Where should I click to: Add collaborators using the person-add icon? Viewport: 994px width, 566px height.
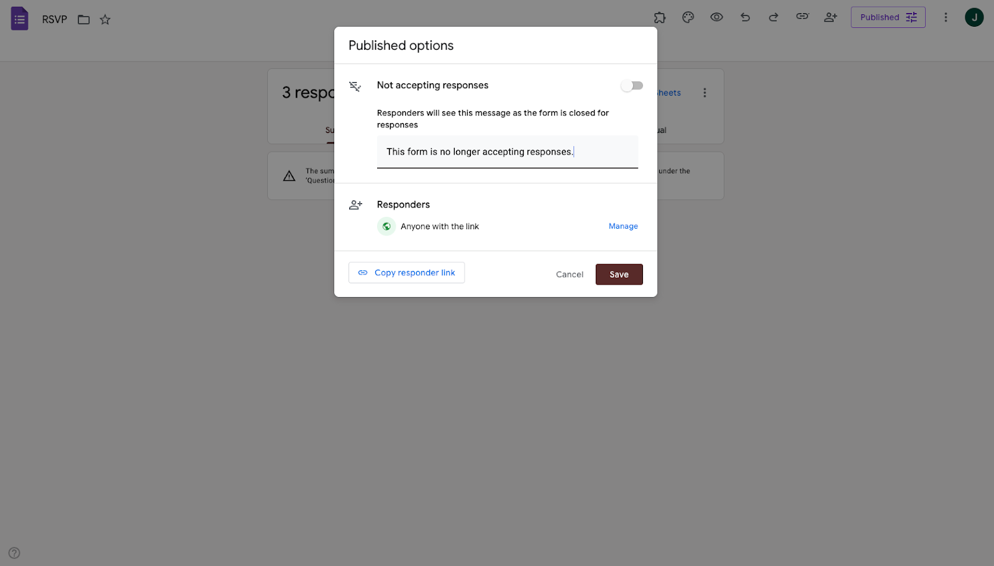831,17
